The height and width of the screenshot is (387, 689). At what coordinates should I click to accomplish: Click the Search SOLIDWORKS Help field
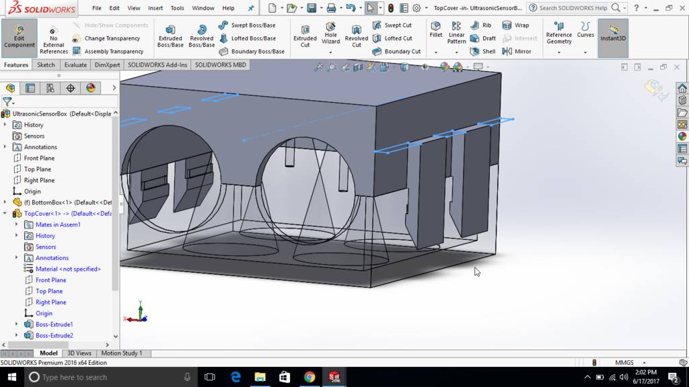(573, 8)
